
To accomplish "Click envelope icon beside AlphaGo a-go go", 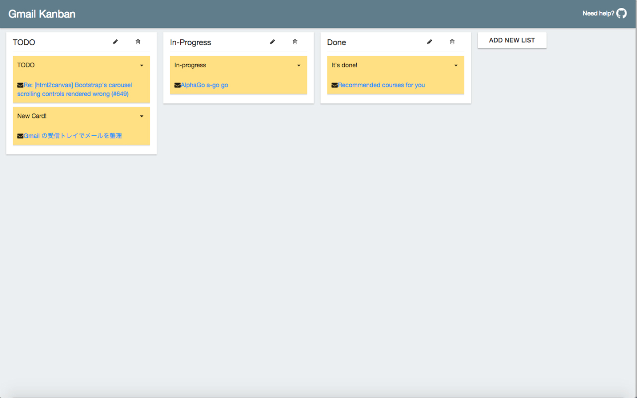I will click(x=178, y=85).
